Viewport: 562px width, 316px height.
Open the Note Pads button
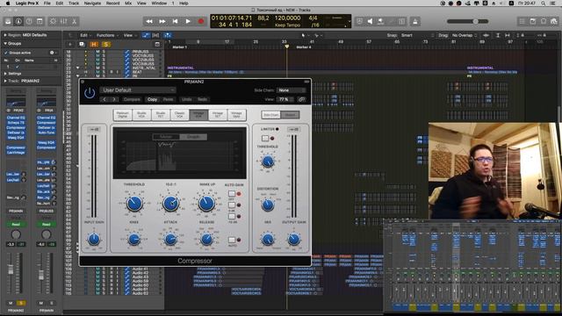click(x=533, y=21)
